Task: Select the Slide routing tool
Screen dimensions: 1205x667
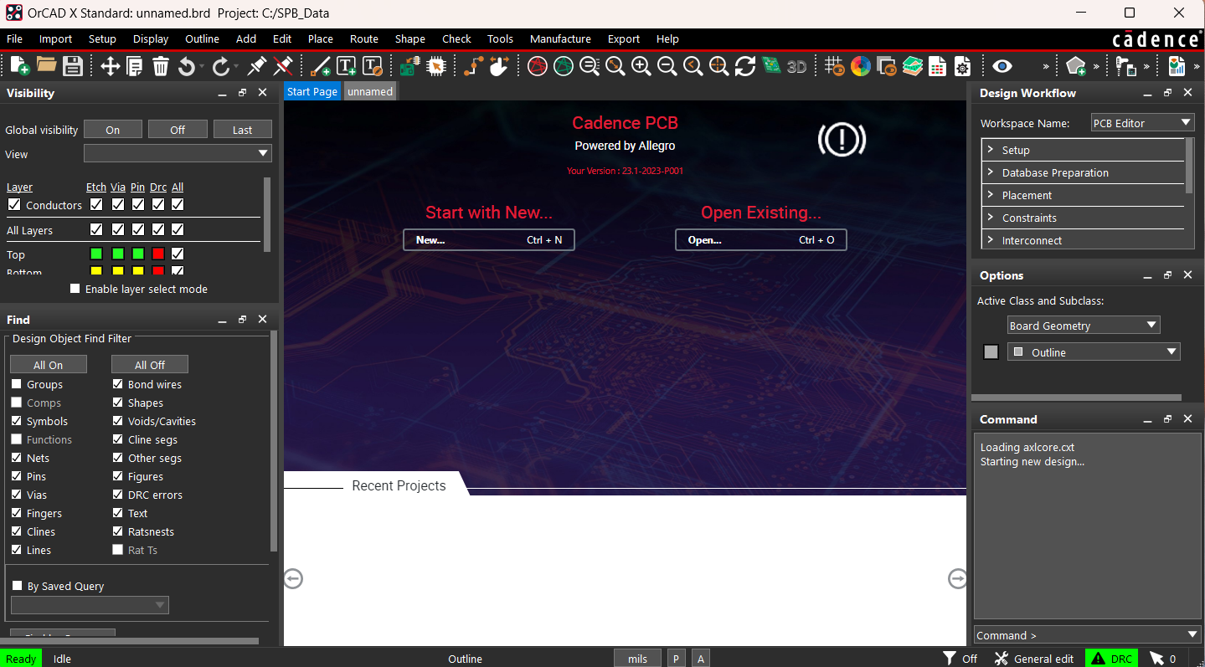Action: 500,66
